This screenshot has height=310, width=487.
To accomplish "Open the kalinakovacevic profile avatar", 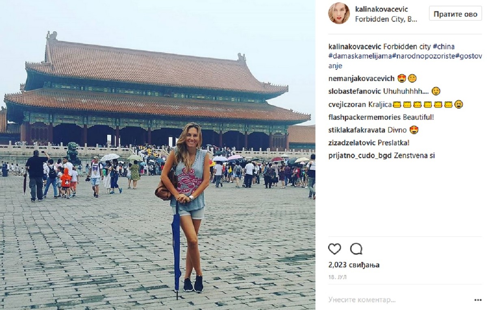I will click(x=339, y=13).
